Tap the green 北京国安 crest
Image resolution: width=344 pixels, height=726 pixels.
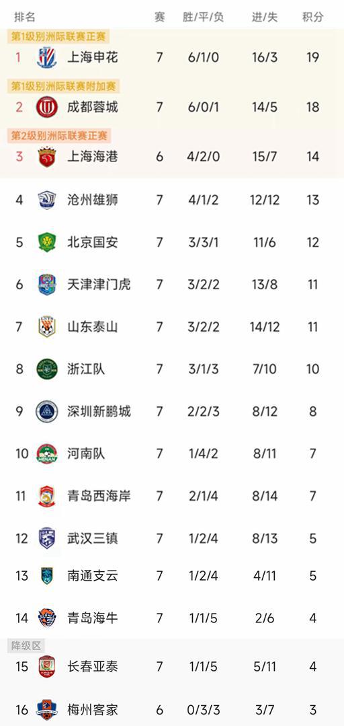pos(47,242)
